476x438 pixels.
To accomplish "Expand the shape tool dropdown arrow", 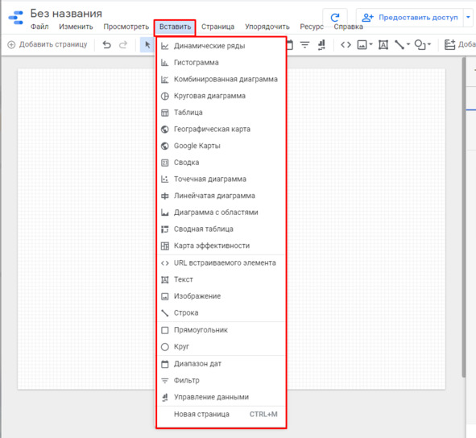I will pos(429,44).
